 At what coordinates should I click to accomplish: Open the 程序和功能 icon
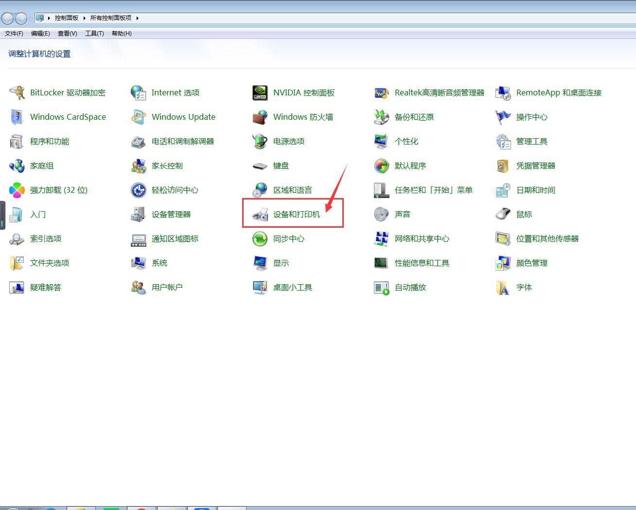coord(17,141)
